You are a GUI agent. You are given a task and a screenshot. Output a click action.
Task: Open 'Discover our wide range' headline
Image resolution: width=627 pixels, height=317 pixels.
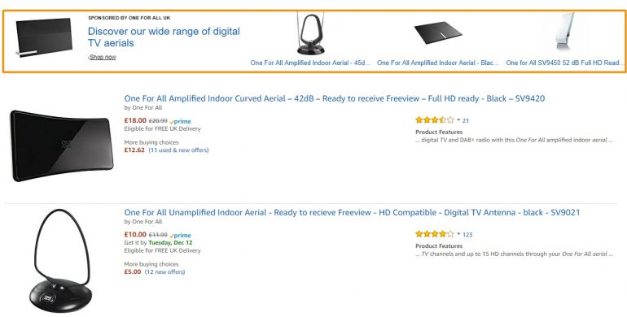click(164, 37)
